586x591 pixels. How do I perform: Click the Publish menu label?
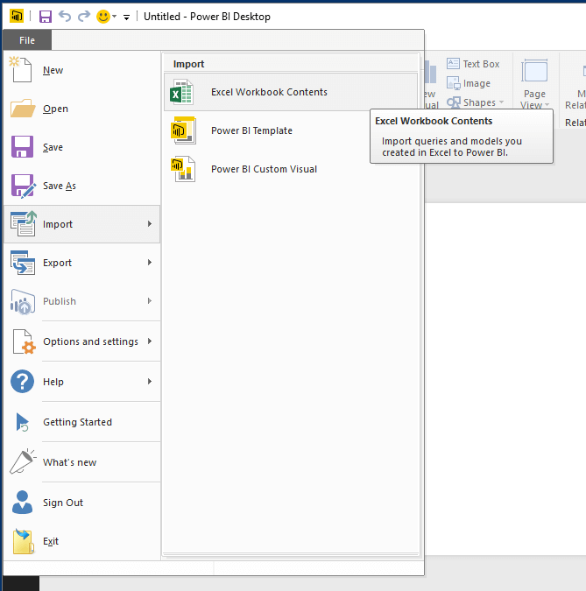click(60, 301)
